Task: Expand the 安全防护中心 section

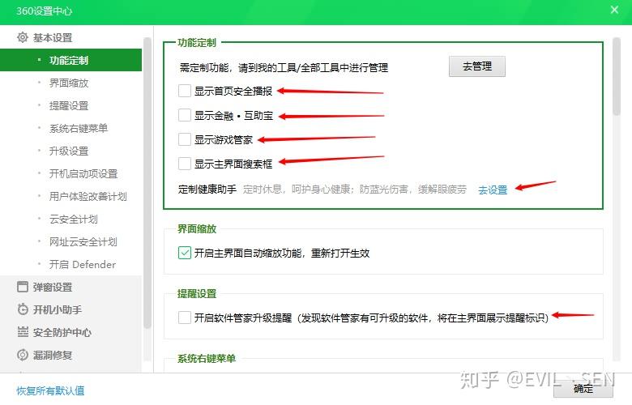Action: (x=62, y=332)
